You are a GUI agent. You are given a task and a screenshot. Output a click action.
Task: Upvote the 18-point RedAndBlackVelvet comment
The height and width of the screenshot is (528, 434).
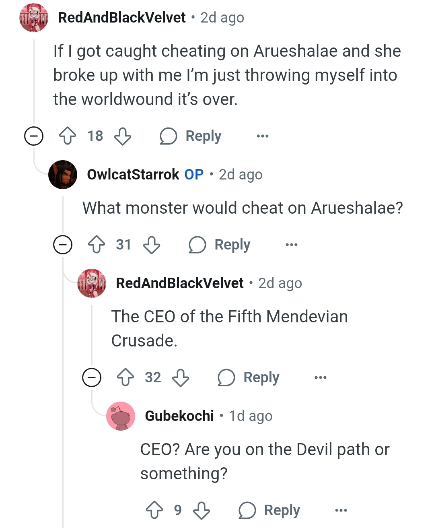click(68, 136)
